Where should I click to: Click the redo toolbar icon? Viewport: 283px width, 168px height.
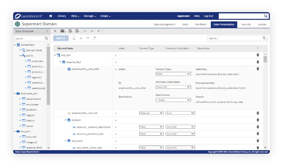click(x=92, y=31)
